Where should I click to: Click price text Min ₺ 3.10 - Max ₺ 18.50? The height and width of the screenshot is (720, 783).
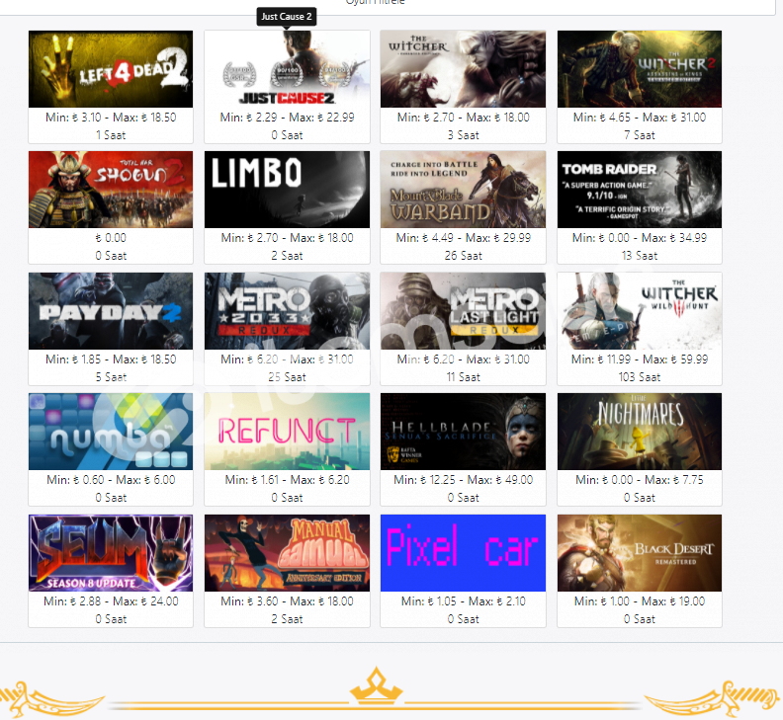coord(111,118)
